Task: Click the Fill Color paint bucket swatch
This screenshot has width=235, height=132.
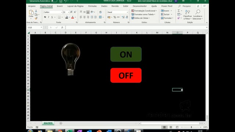Action: coord(67,17)
